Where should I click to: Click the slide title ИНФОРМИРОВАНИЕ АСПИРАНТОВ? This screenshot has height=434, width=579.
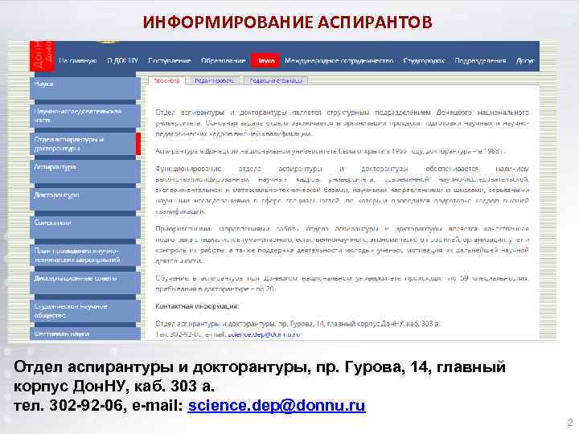(x=287, y=23)
